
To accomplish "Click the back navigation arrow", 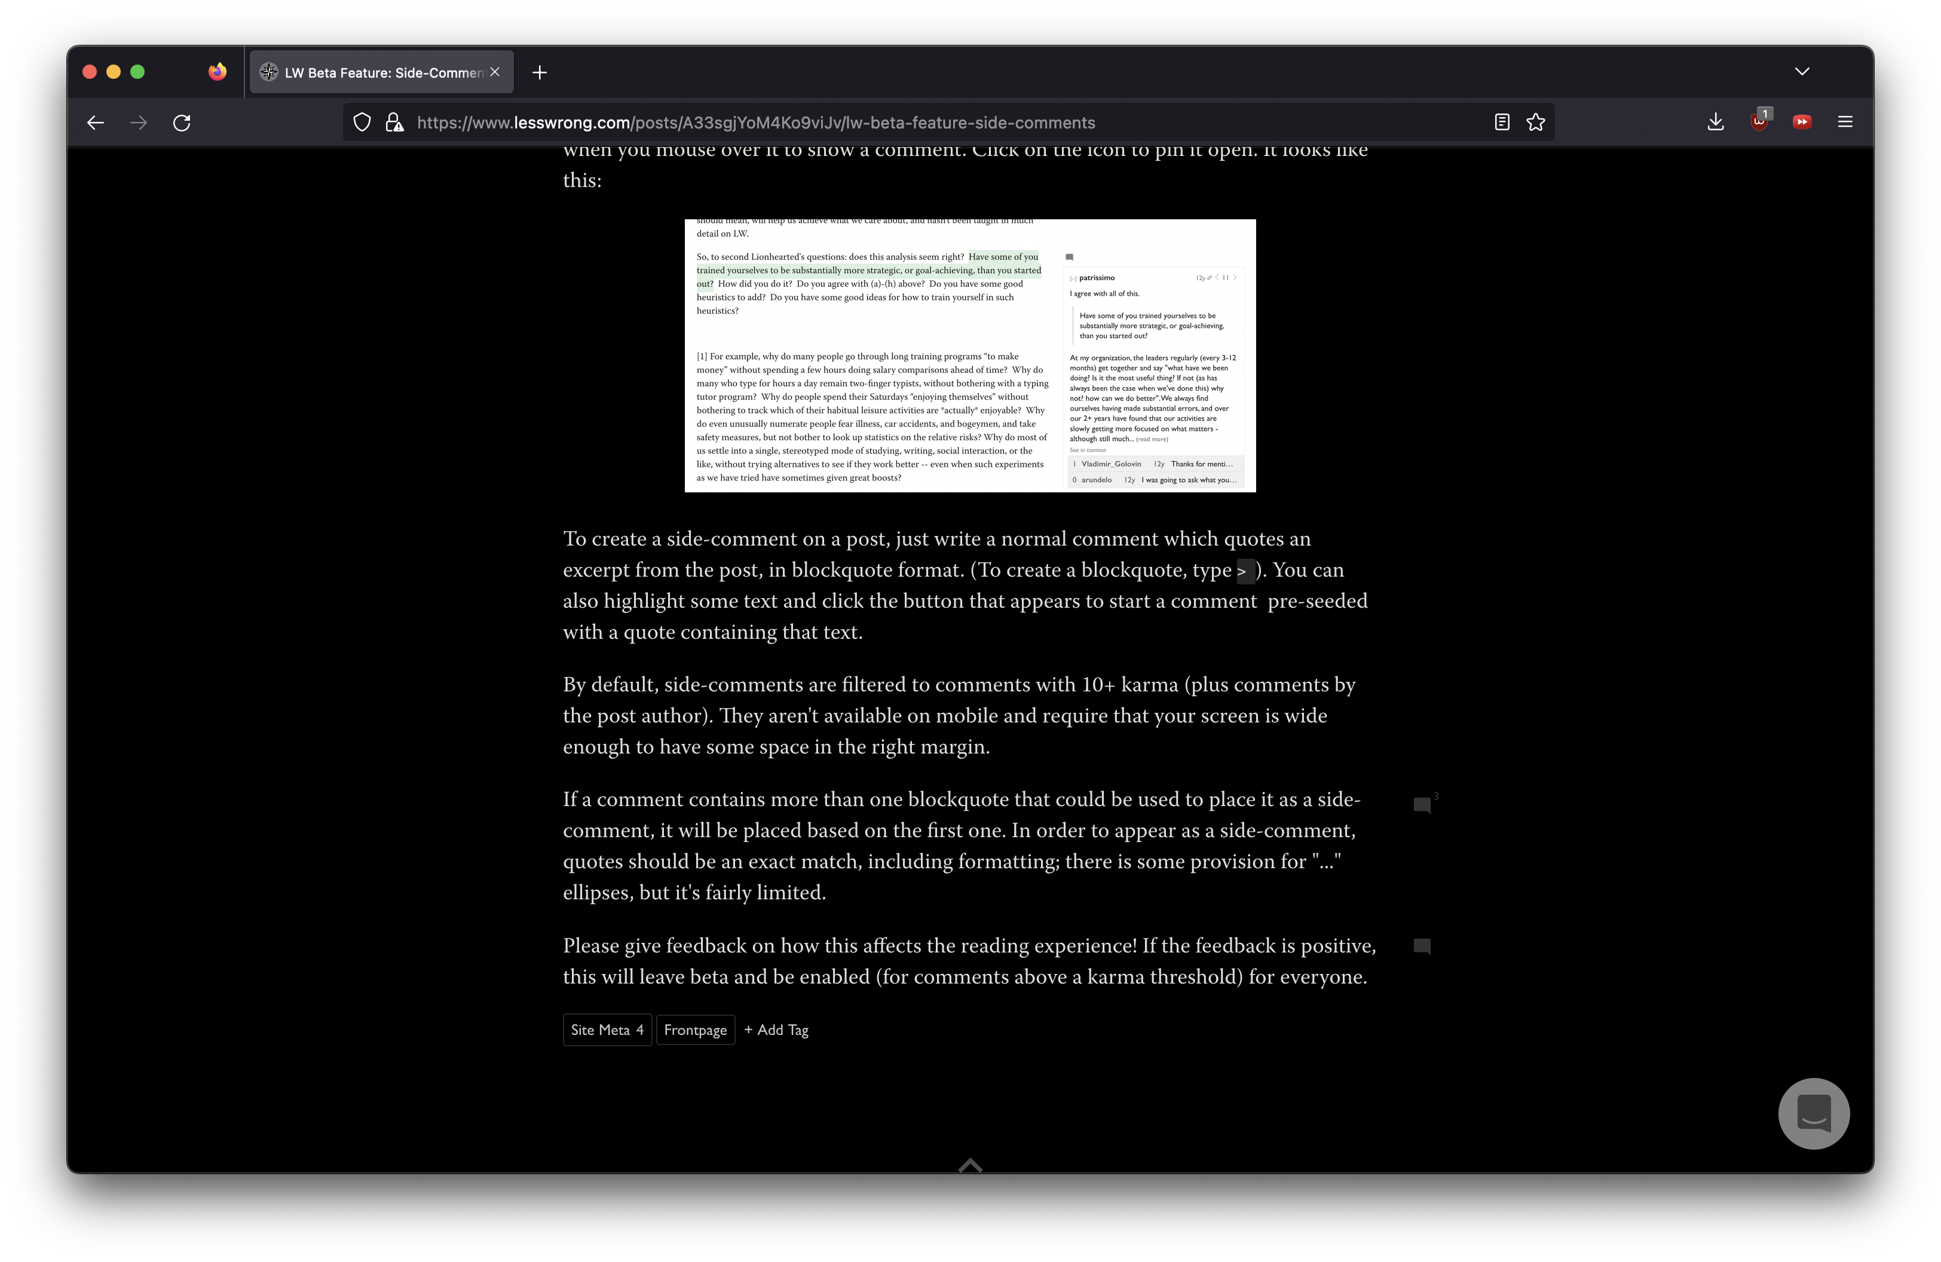I will 96,122.
